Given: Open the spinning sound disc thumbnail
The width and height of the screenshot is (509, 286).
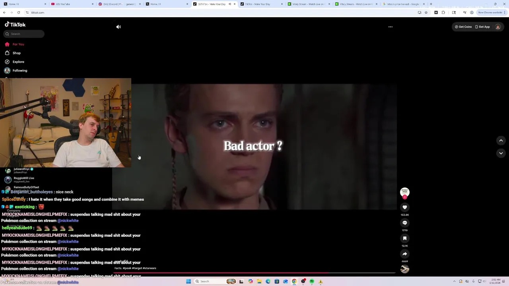Looking at the screenshot, I should click(x=405, y=269).
